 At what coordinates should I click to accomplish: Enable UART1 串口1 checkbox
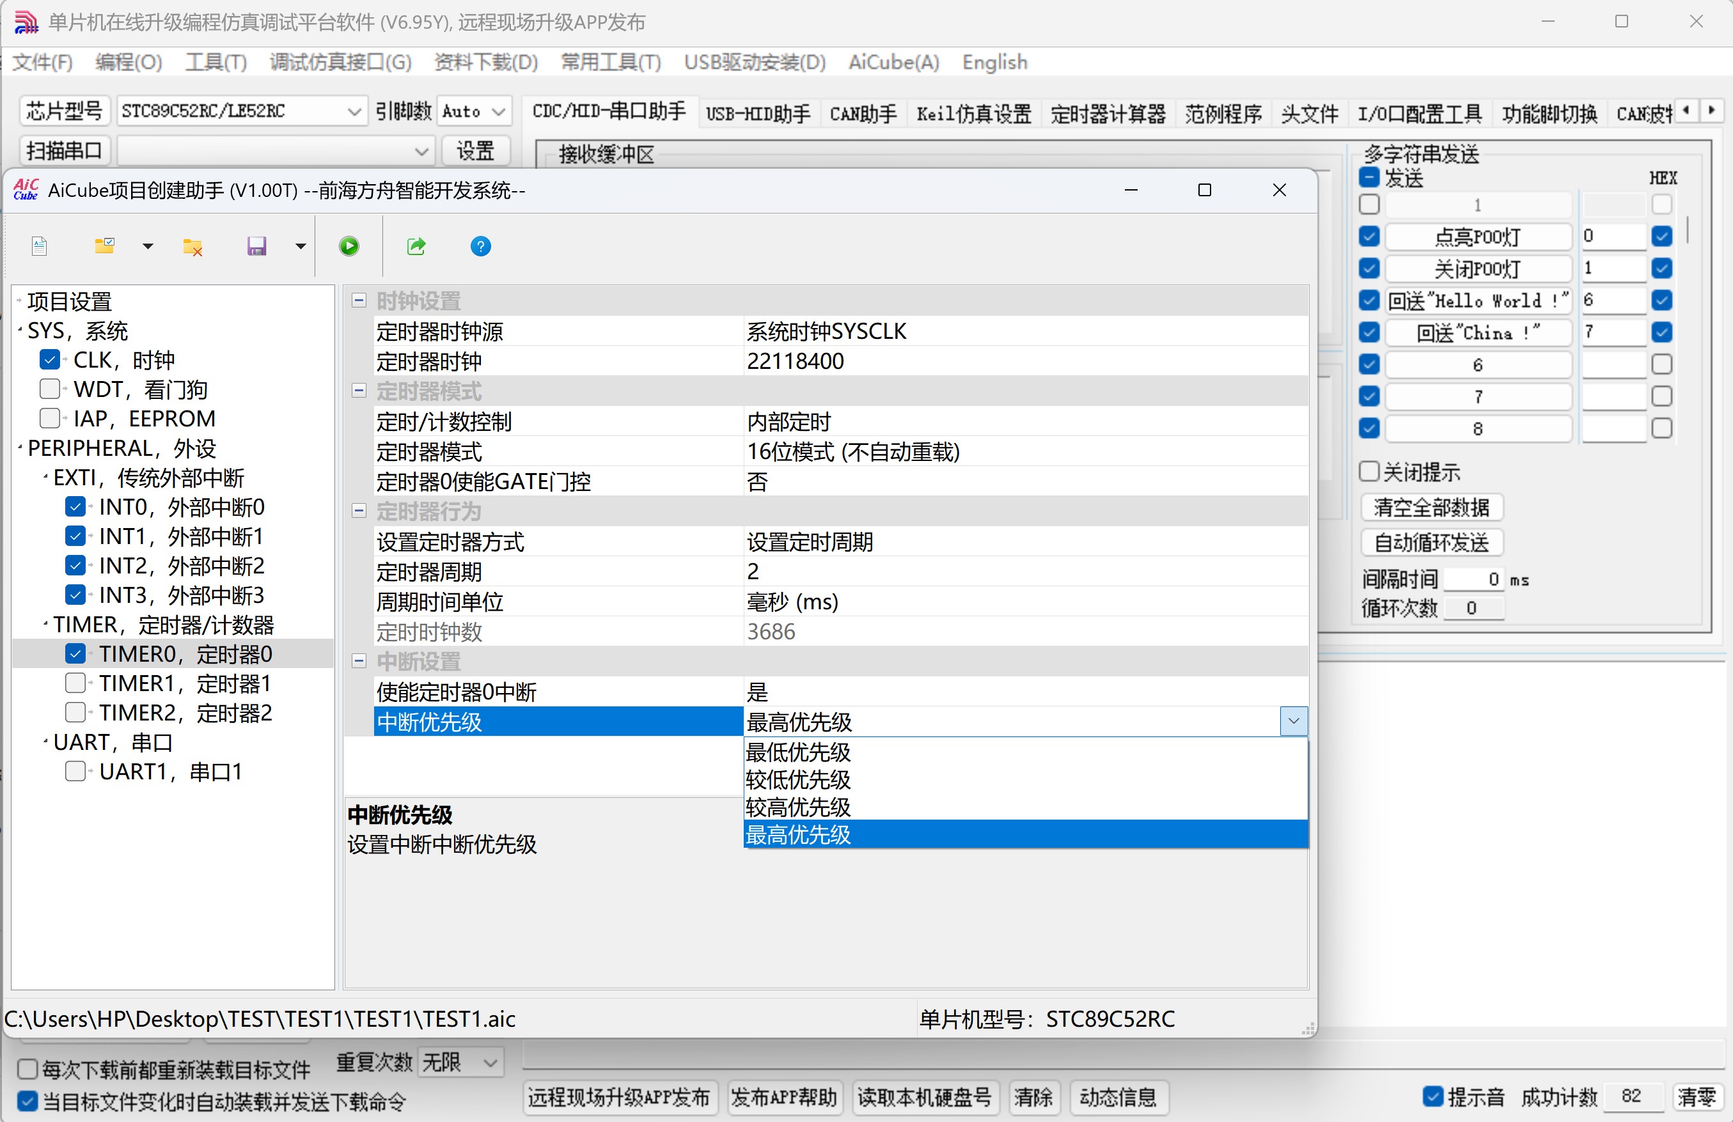pyautogui.click(x=75, y=771)
